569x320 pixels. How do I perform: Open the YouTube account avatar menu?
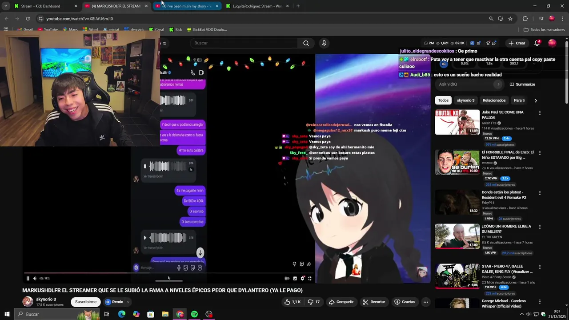552,43
